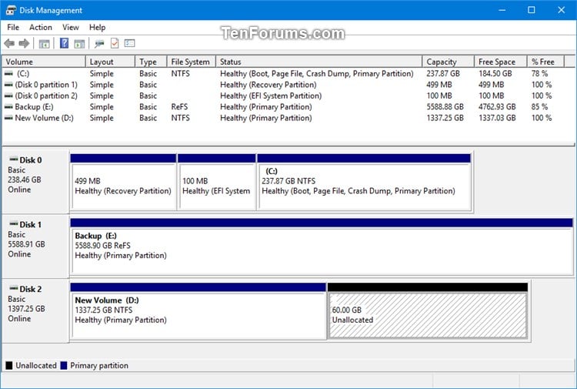Click Healthy (Recovery Partition) status in list
Image resolution: width=577 pixels, height=389 pixels.
(268, 85)
